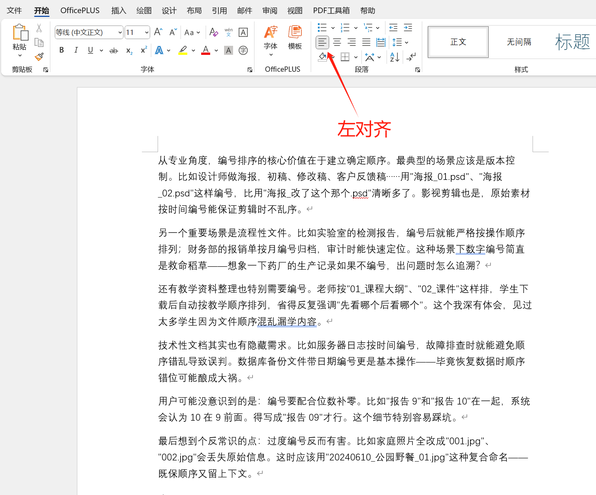Toggle underline formatting
Screen dimensions: 596x495
(90, 50)
